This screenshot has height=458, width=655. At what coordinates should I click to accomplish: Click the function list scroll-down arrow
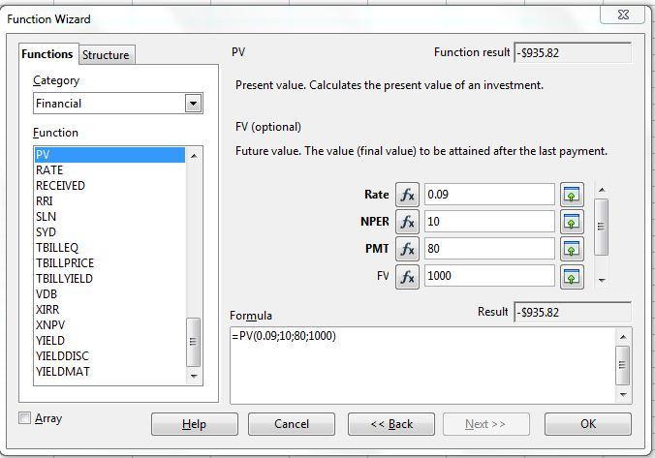194,376
